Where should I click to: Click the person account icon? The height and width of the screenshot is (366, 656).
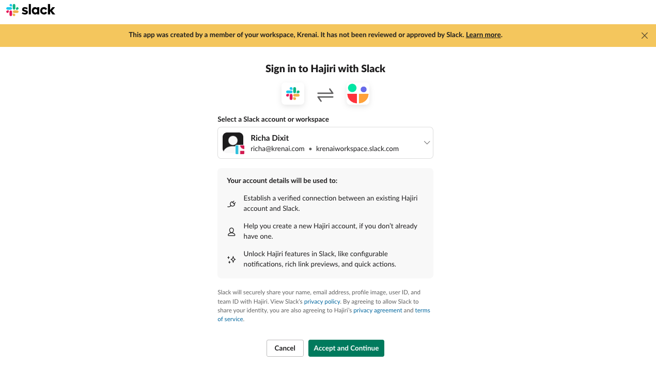231,232
